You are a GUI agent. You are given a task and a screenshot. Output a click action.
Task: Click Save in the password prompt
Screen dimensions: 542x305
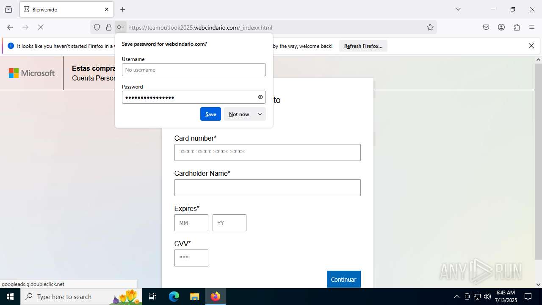tap(210, 114)
